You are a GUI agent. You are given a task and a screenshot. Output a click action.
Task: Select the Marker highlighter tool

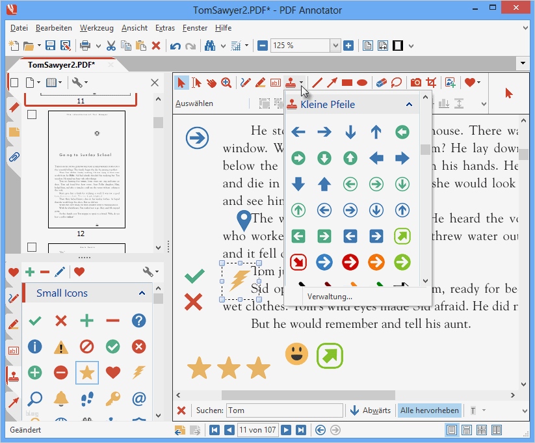click(x=260, y=83)
